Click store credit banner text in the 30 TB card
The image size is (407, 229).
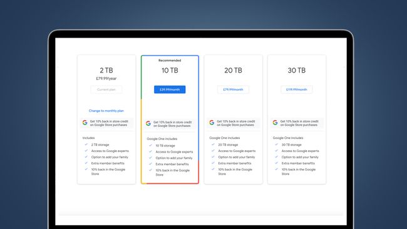click(299, 123)
